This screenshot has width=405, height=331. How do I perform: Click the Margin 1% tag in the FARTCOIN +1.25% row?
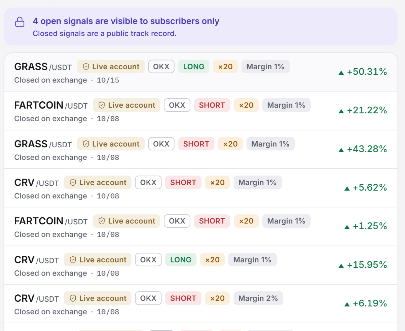(x=286, y=221)
